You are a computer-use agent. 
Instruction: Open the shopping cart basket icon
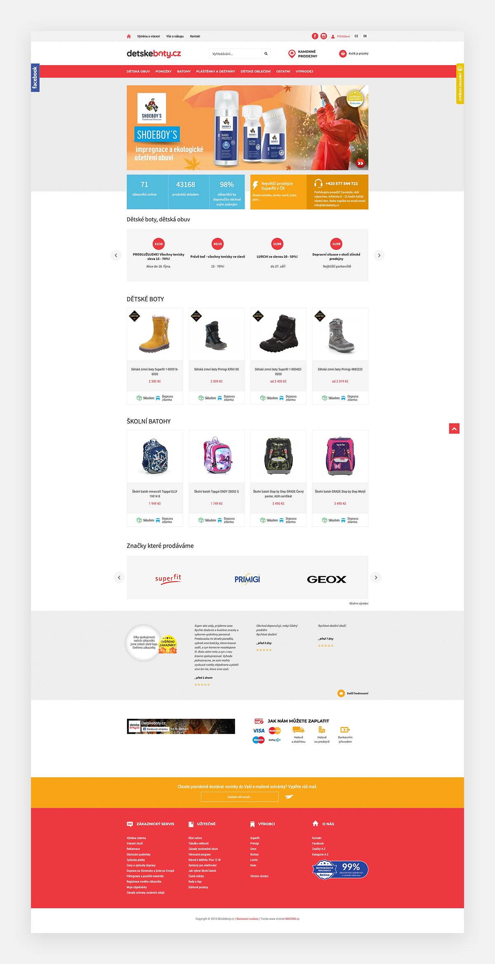[343, 54]
